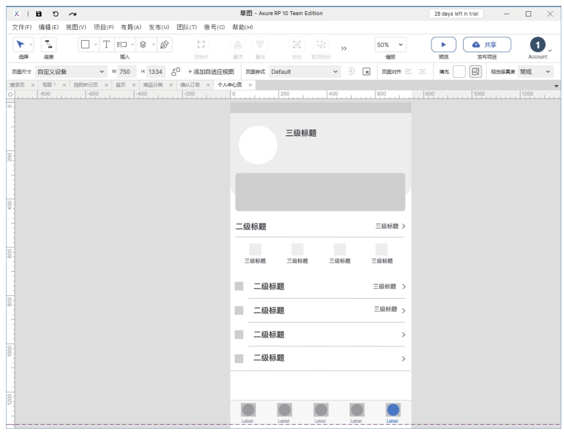This screenshot has width=564, height=432.
Task: Click 添加自适应视图 button
Action: coord(210,71)
